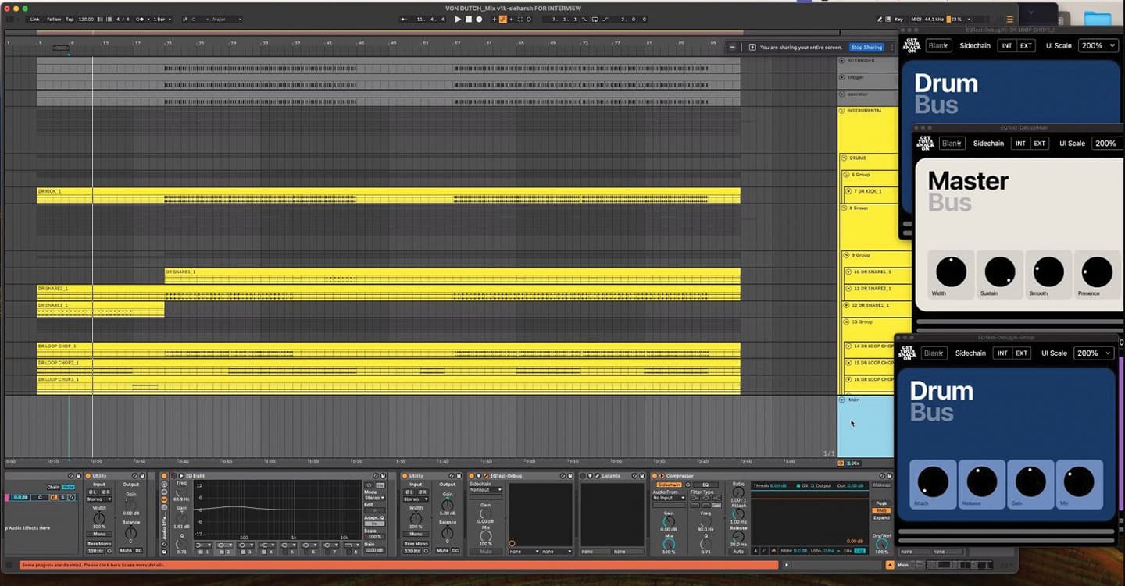Unfold the Main track
Image resolution: width=1125 pixels, height=586 pixels.
pos(842,400)
